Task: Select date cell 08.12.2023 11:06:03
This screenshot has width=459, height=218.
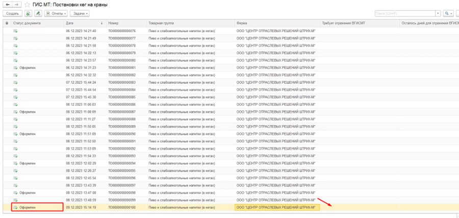Action: [81, 104]
